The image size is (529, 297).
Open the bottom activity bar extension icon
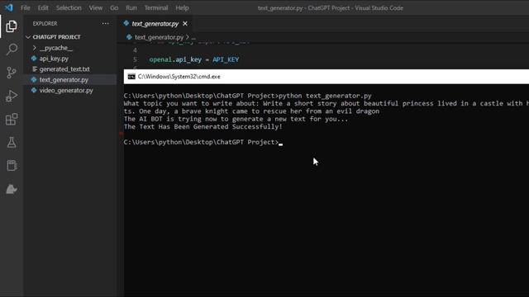pyautogui.click(x=12, y=189)
